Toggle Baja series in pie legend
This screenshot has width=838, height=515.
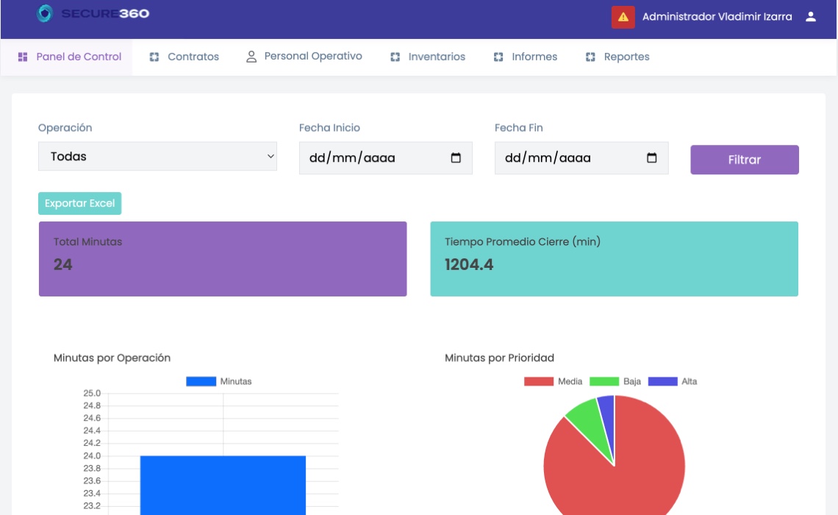point(615,381)
